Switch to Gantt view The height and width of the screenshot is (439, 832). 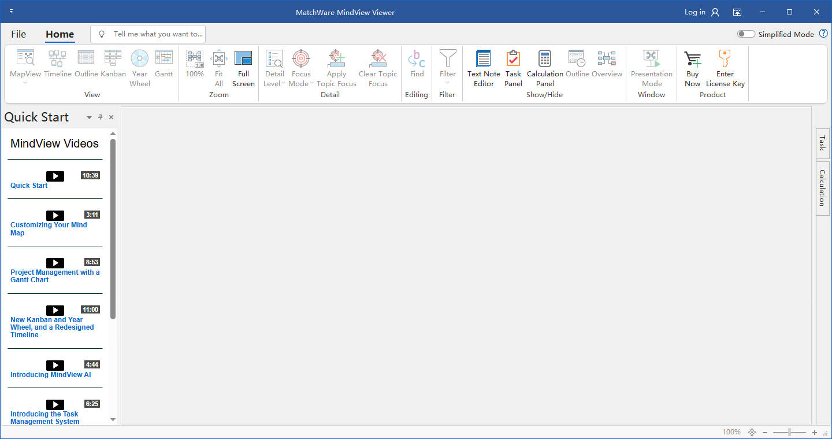(x=164, y=64)
